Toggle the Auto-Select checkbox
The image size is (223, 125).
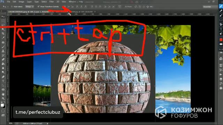(12, 7)
